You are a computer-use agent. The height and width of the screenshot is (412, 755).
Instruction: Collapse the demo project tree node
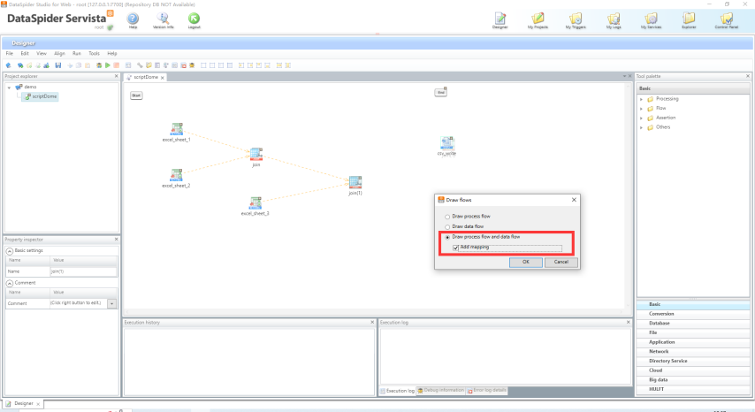pos(9,88)
